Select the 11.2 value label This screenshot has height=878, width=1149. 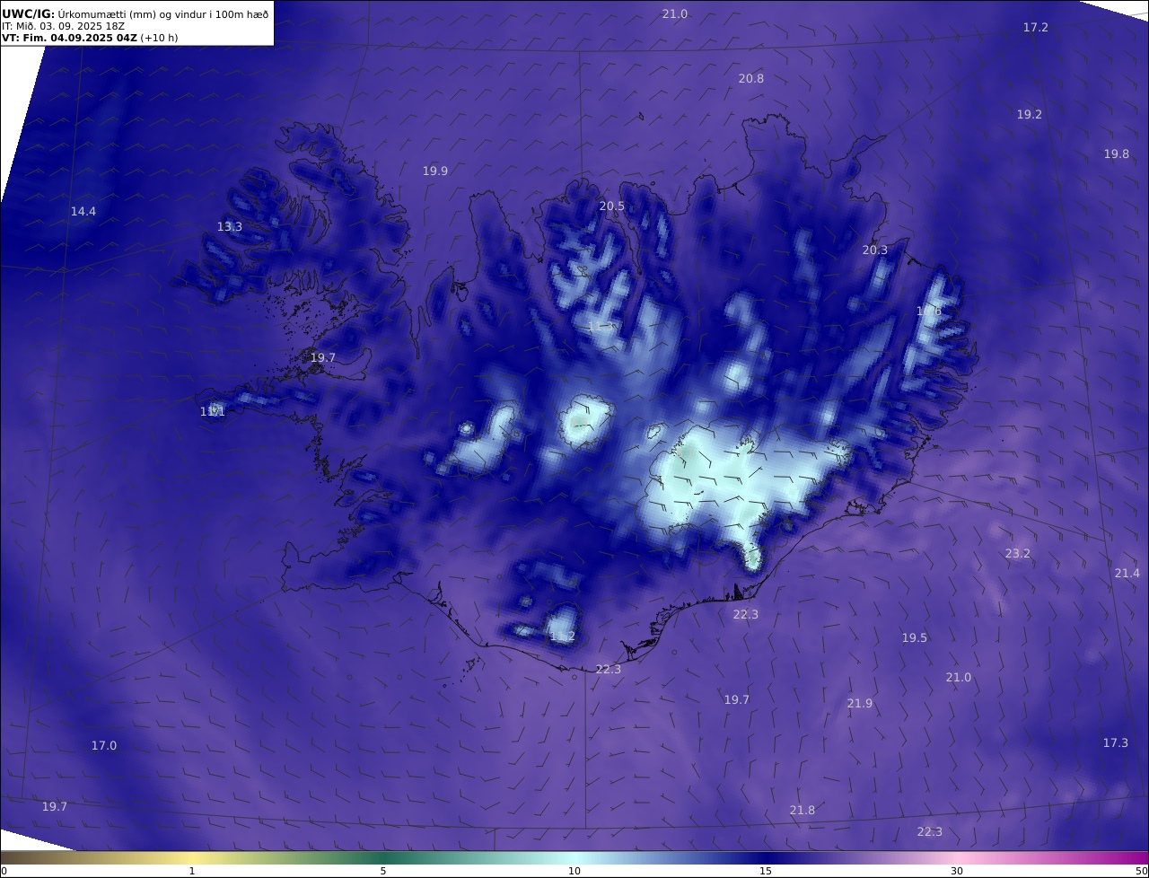point(562,637)
